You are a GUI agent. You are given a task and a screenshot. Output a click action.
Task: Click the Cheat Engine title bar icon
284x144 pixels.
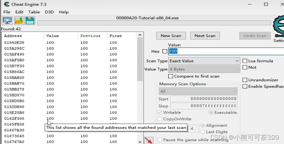tap(7, 4)
